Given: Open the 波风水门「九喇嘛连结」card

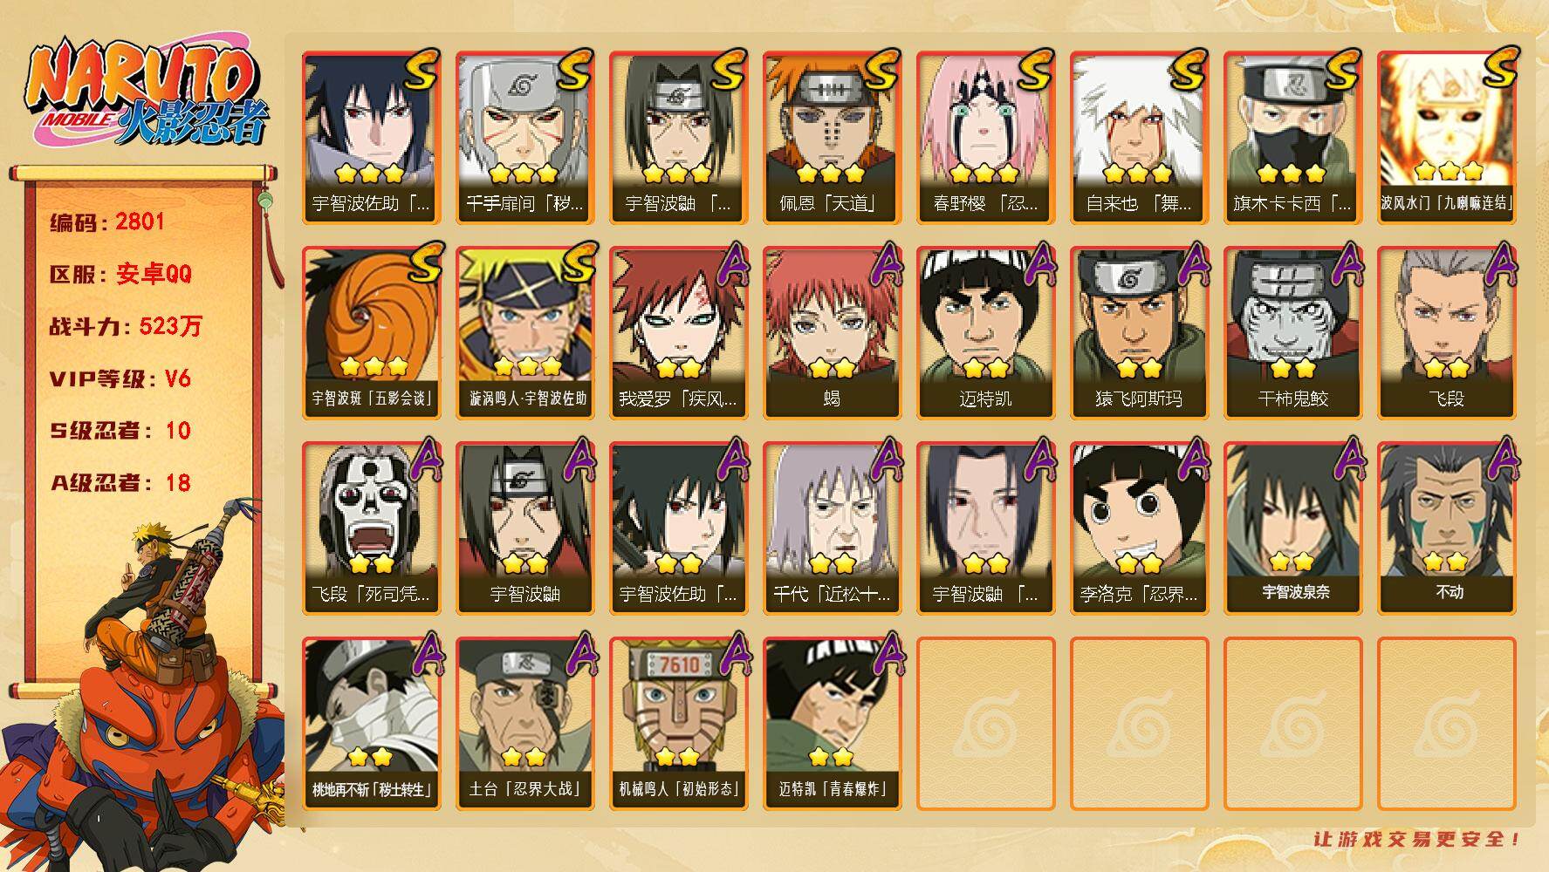Looking at the screenshot, I should click(1446, 138).
